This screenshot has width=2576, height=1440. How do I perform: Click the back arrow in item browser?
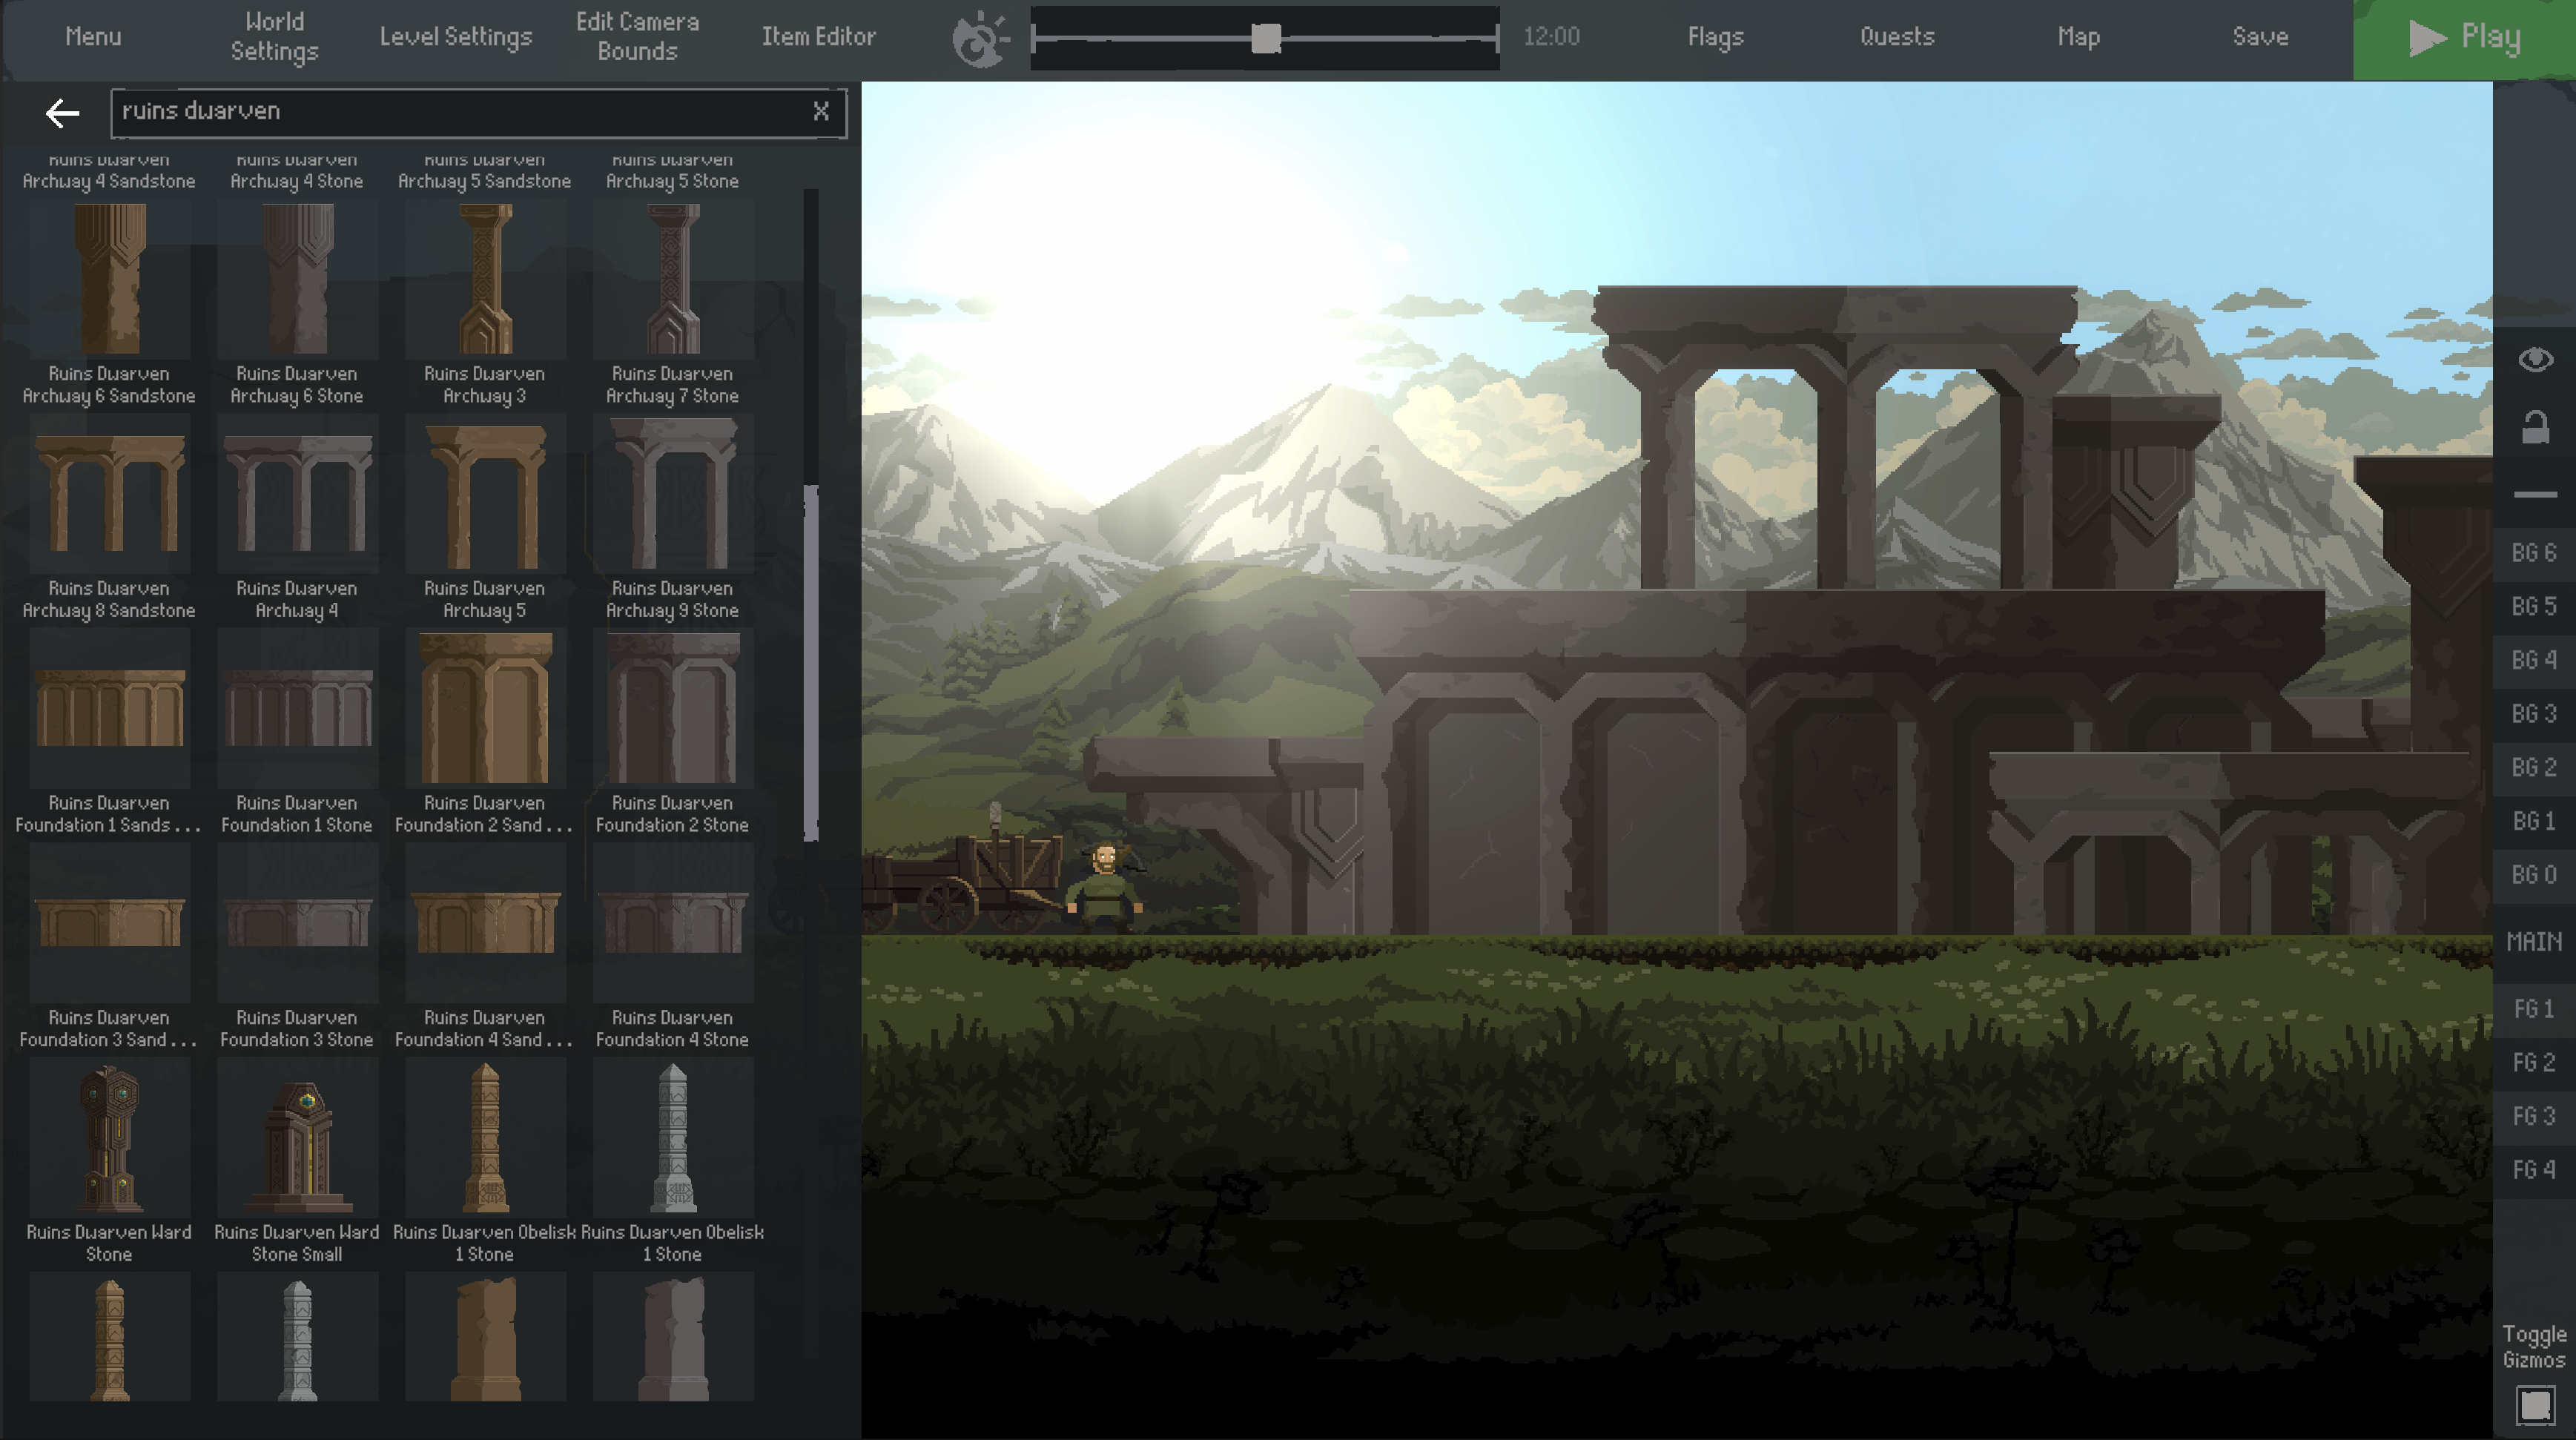point(62,113)
